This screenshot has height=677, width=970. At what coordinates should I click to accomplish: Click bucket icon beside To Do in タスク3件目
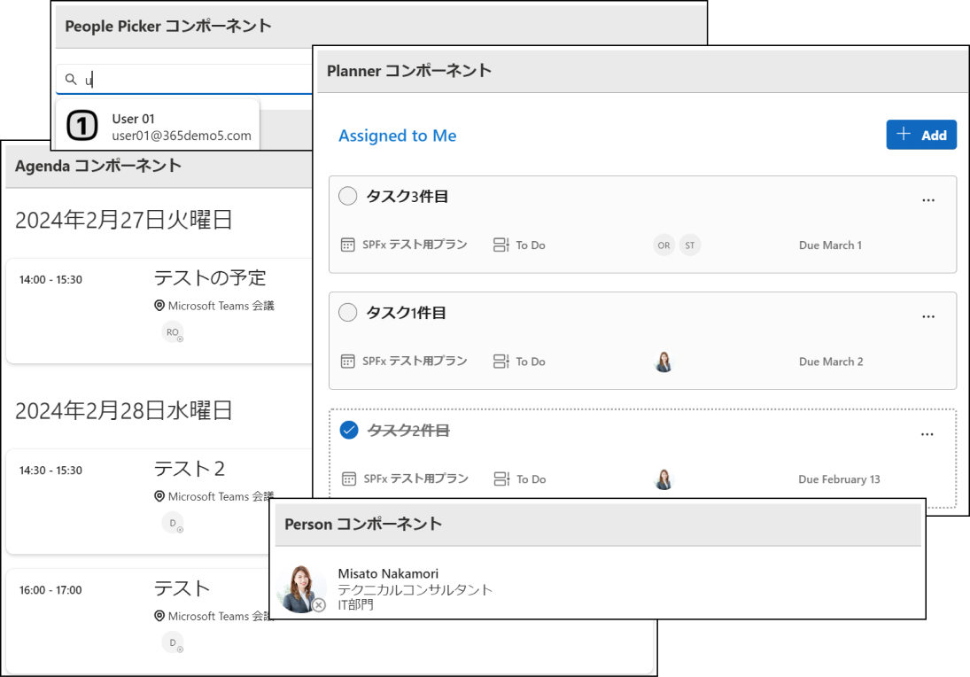point(501,245)
